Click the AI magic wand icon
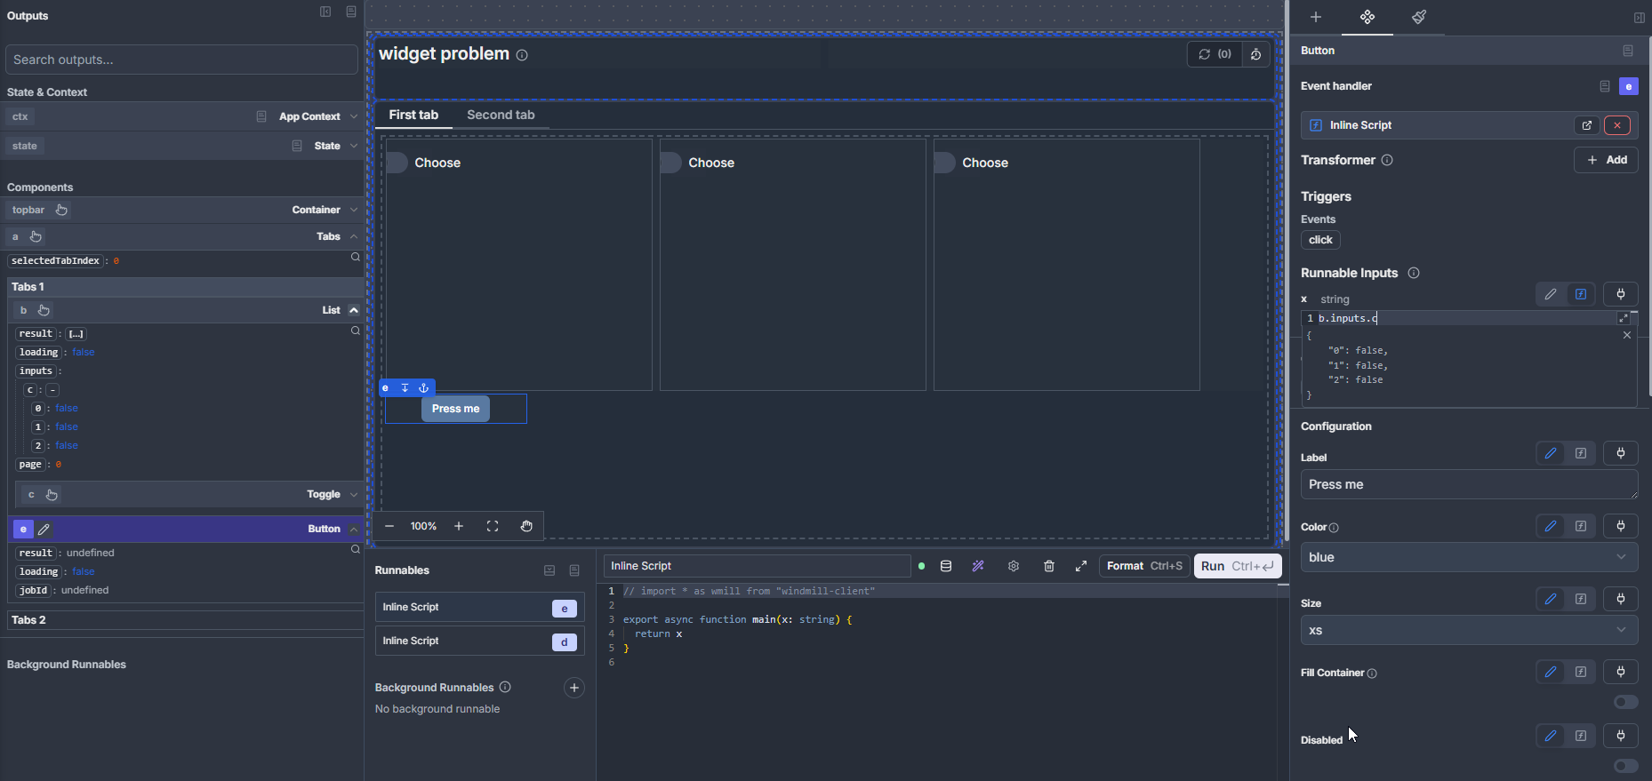1652x781 pixels. (978, 566)
